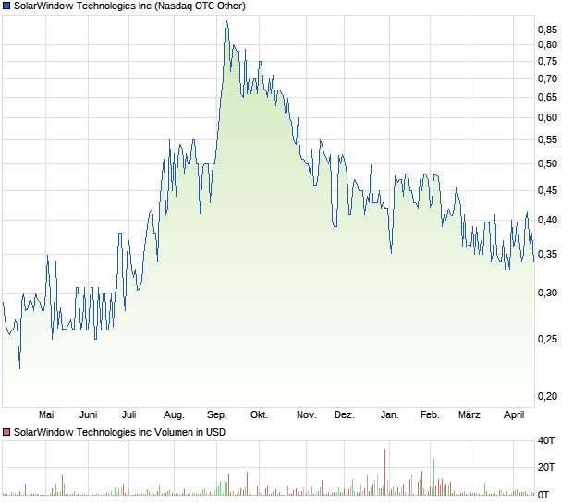The height and width of the screenshot is (504, 573).
Task: Select the 'Okt.' month label
Action: (259, 415)
